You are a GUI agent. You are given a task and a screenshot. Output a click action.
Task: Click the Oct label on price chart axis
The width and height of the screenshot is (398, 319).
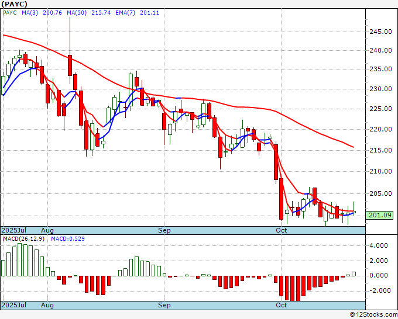282,230
